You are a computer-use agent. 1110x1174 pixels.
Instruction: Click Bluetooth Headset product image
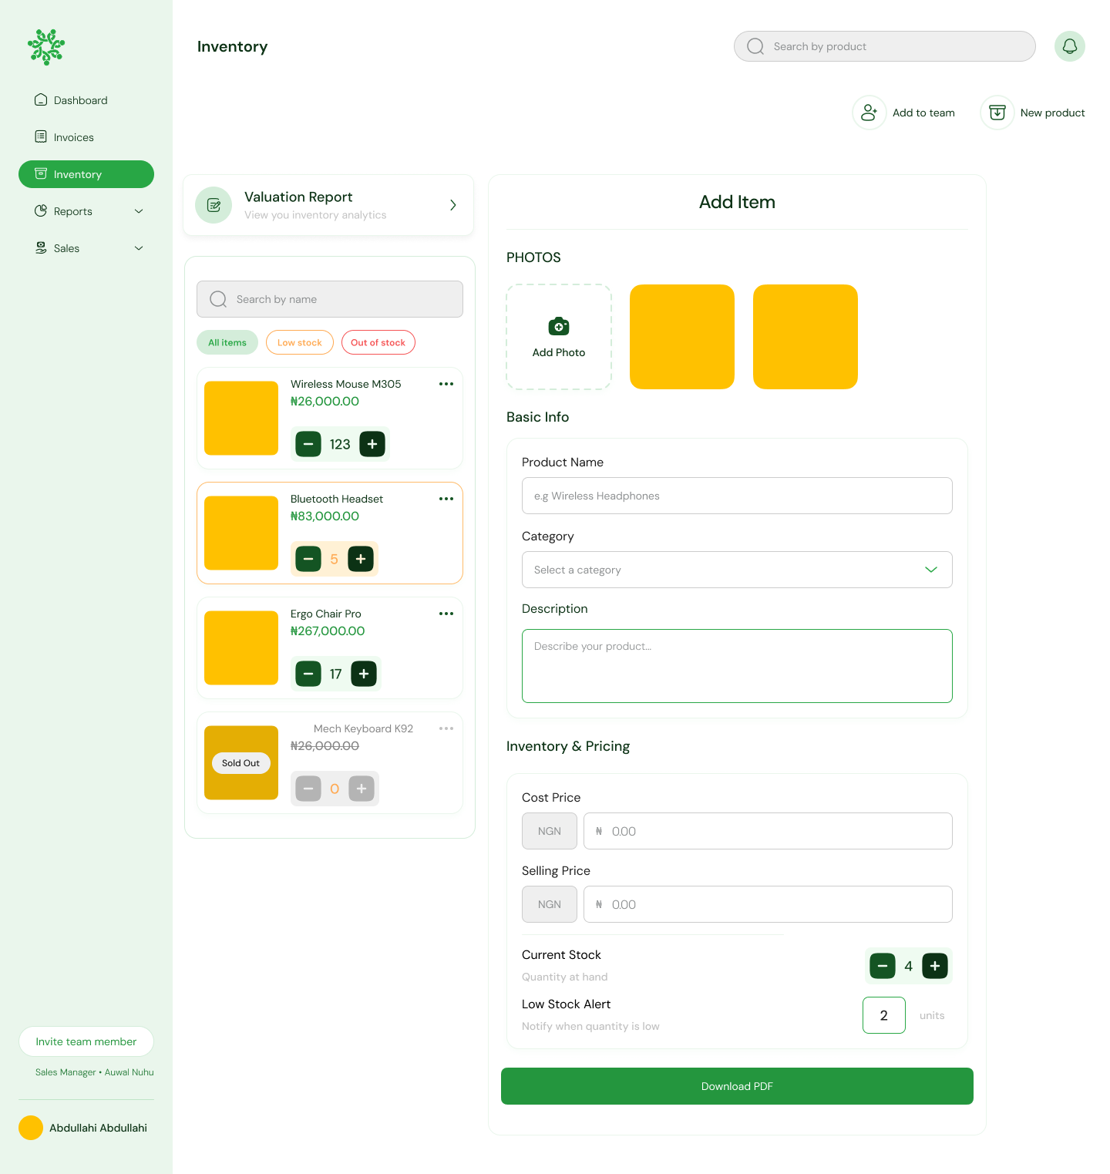pyautogui.click(x=241, y=533)
